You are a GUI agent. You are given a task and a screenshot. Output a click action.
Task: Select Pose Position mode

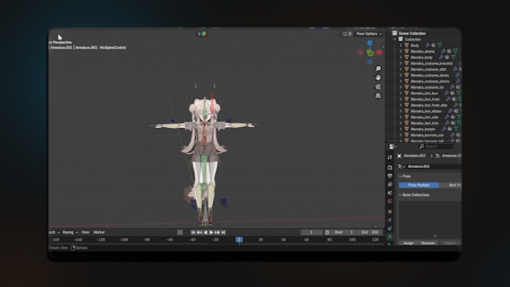(419, 185)
